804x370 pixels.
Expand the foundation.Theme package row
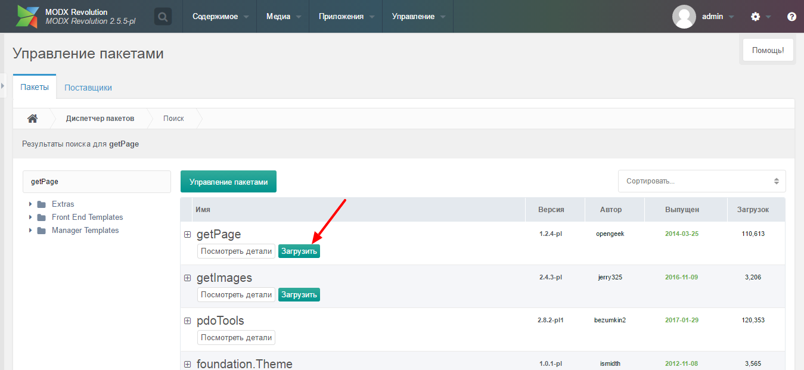click(187, 364)
